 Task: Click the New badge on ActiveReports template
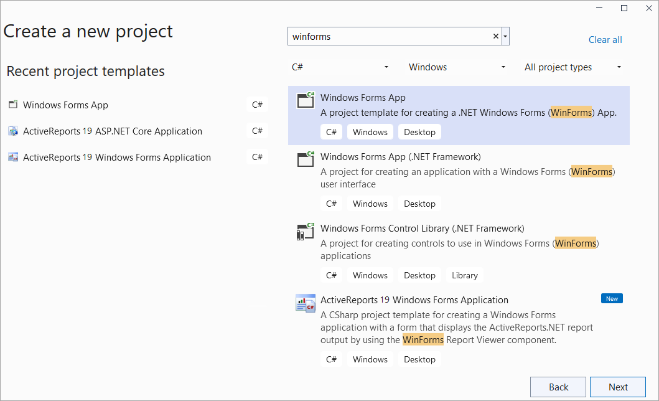[x=612, y=298]
